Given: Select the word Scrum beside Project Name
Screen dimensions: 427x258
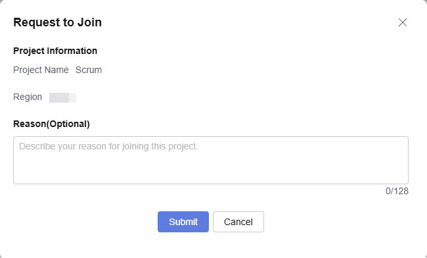Looking at the screenshot, I should [89, 70].
